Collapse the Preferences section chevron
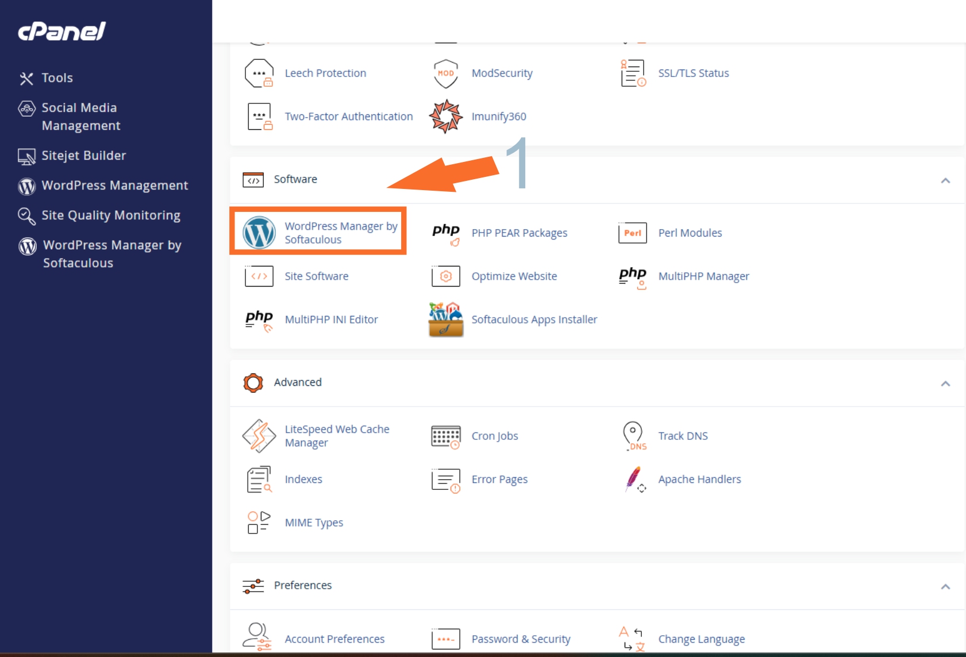 945,587
